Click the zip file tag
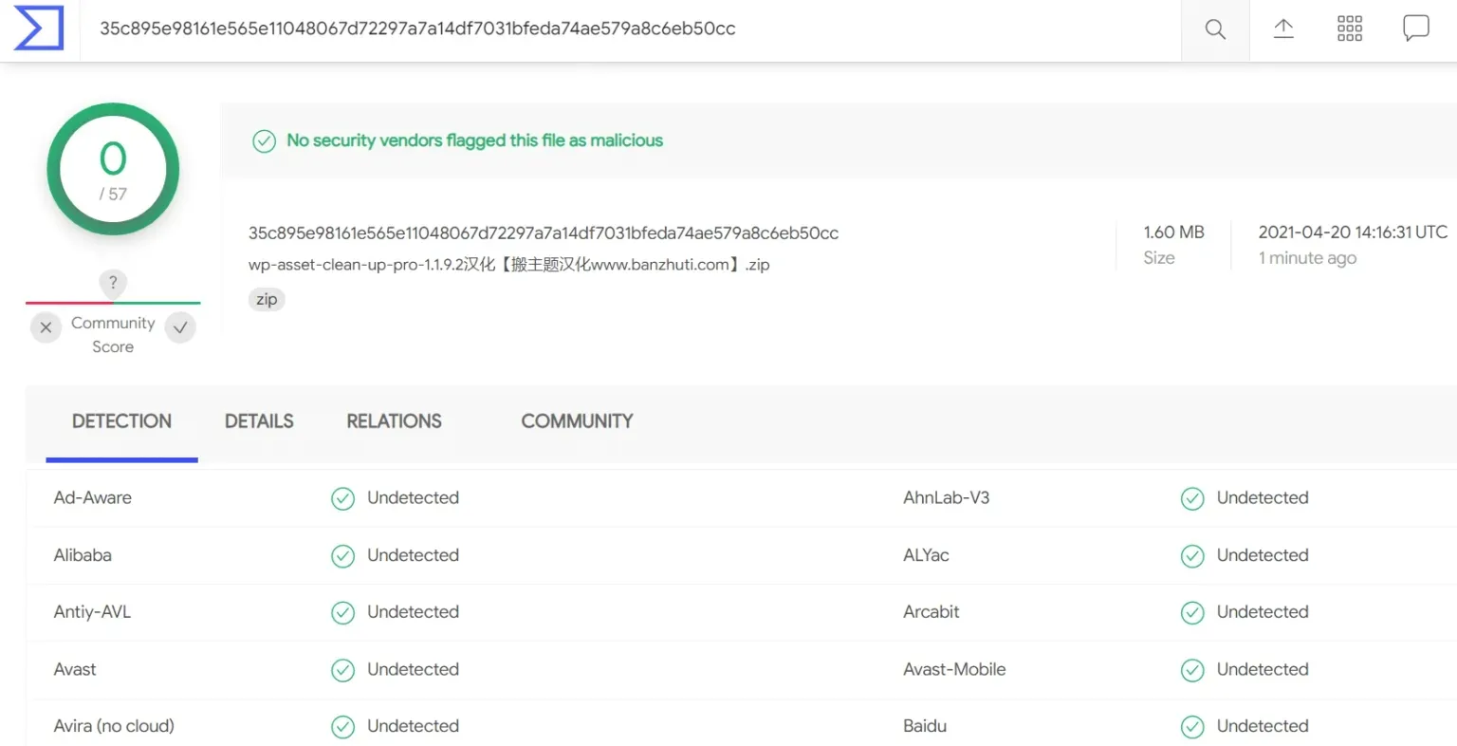The height and width of the screenshot is (746, 1457). pos(267,300)
